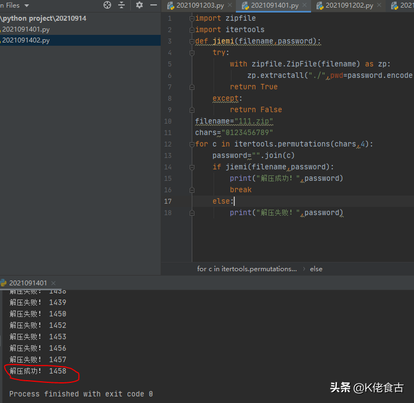Select the 2021091401 run tab
This screenshot has height=403, width=414.
(x=28, y=283)
